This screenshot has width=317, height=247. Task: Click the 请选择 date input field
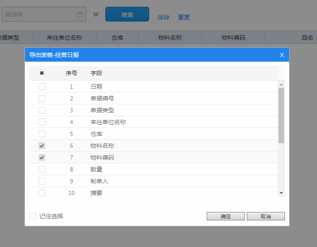pos(44,14)
